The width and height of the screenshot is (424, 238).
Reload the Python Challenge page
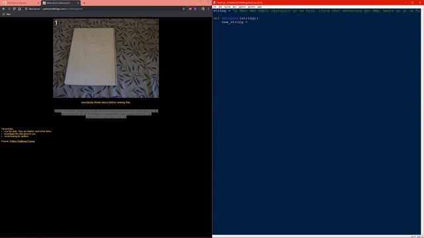14,9
